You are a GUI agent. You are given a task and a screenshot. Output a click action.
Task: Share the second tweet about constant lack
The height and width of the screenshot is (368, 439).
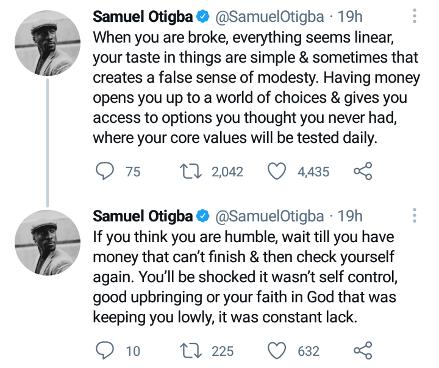(x=362, y=351)
